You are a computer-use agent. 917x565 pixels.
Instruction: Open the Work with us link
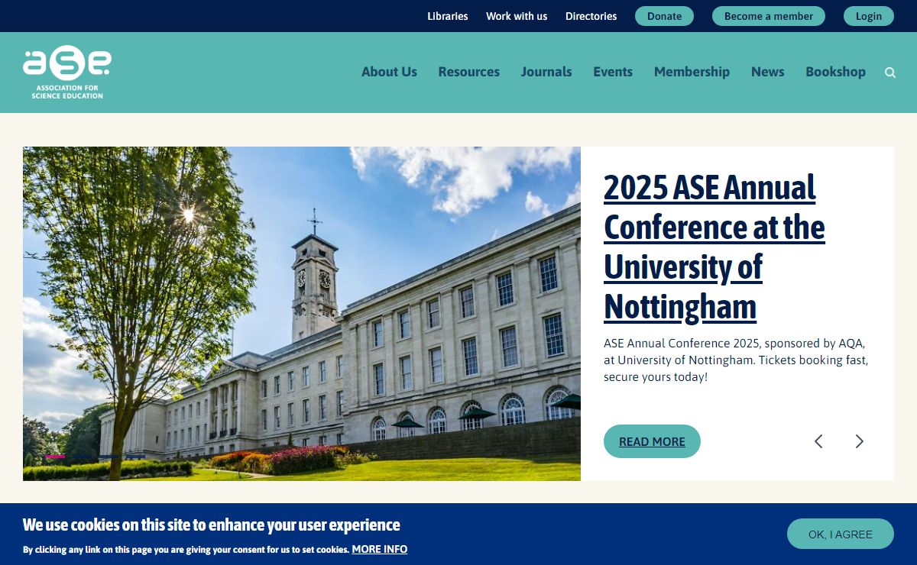517,16
